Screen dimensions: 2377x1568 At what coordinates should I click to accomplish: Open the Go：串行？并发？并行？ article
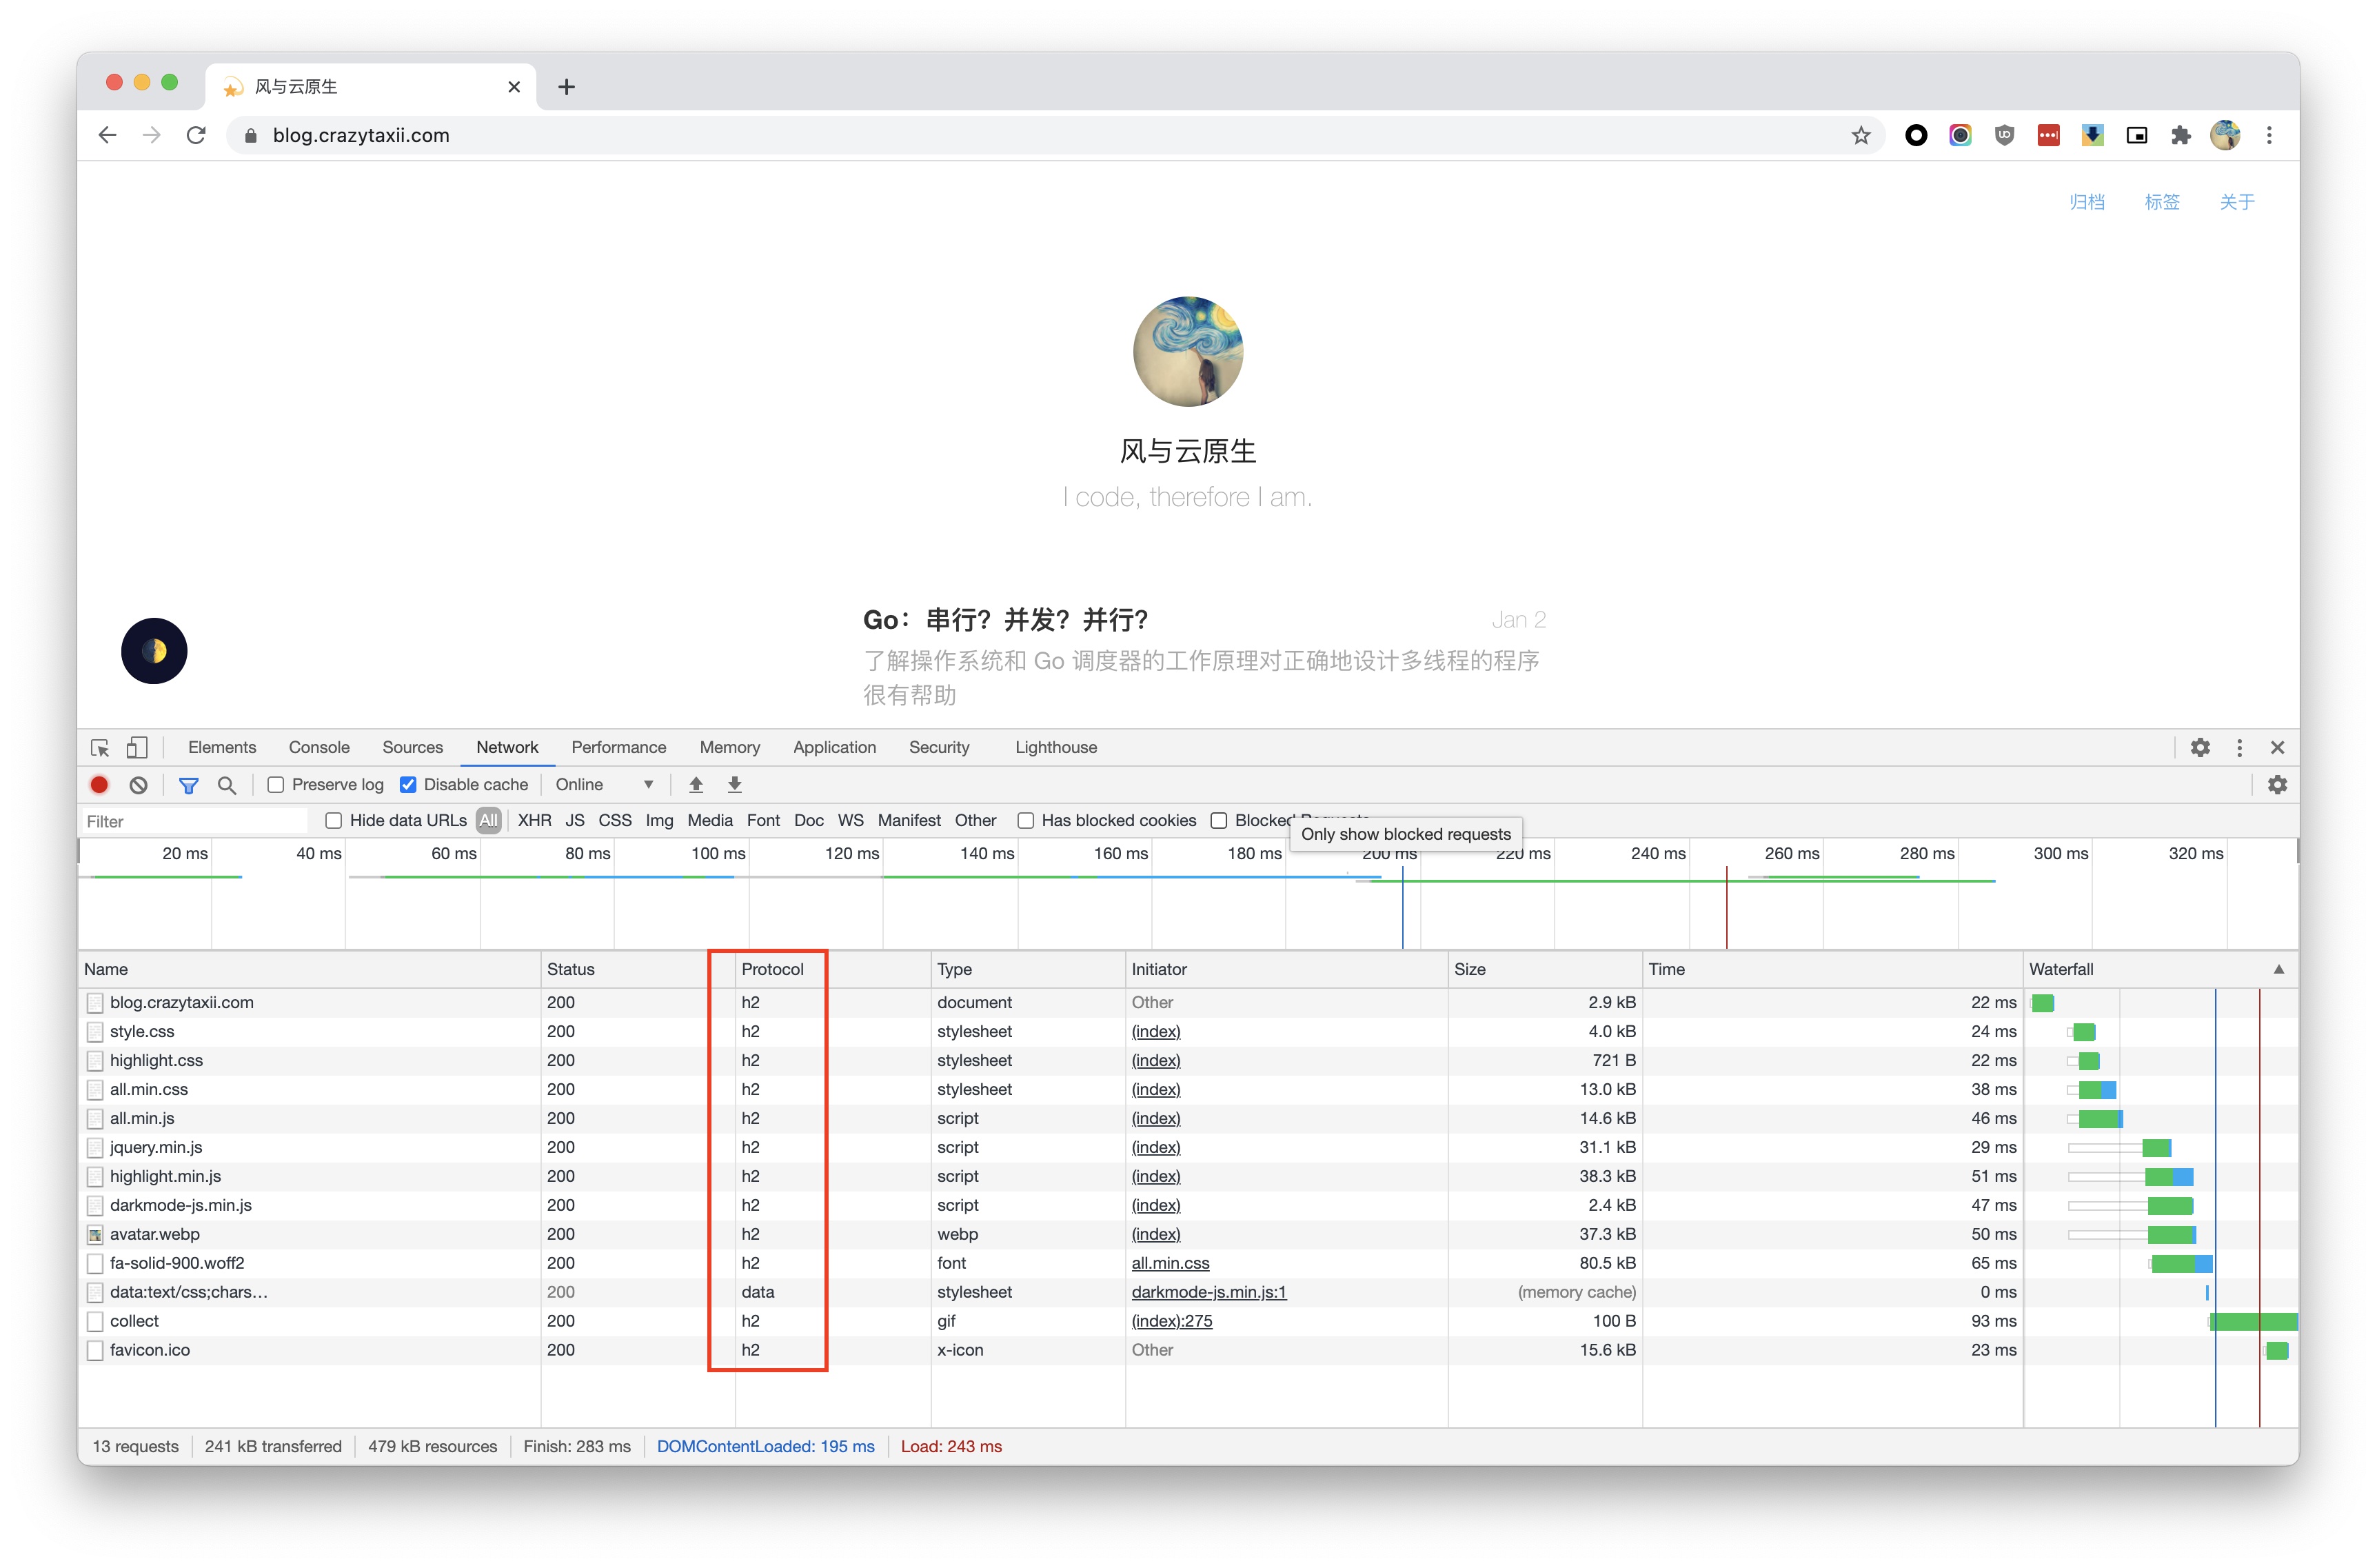point(1006,620)
